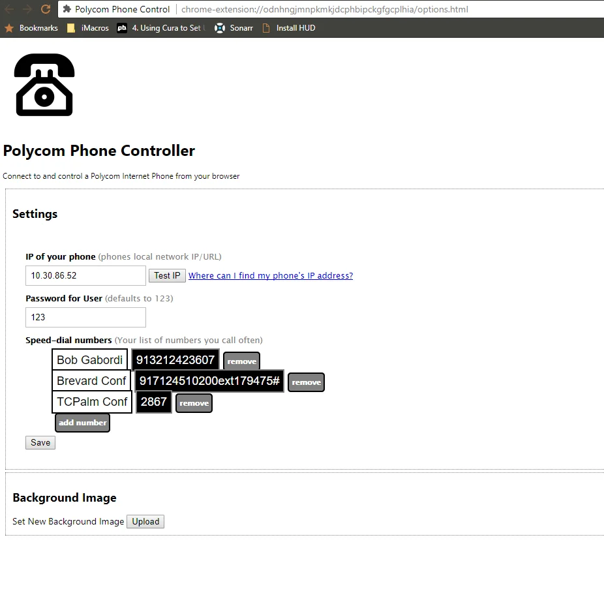Screen dimensions: 604x593
Task: Click the extension puzzle icon in address bar
Action: click(x=67, y=9)
